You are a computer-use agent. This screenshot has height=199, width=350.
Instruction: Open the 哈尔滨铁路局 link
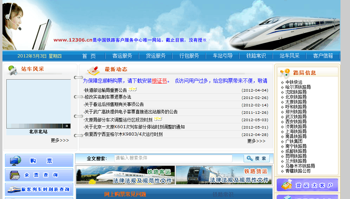point(298,87)
